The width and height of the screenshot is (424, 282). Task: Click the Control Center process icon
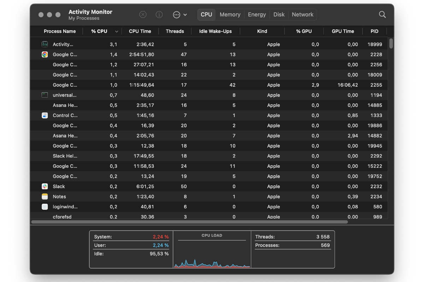pyautogui.click(x=45, y=115)
